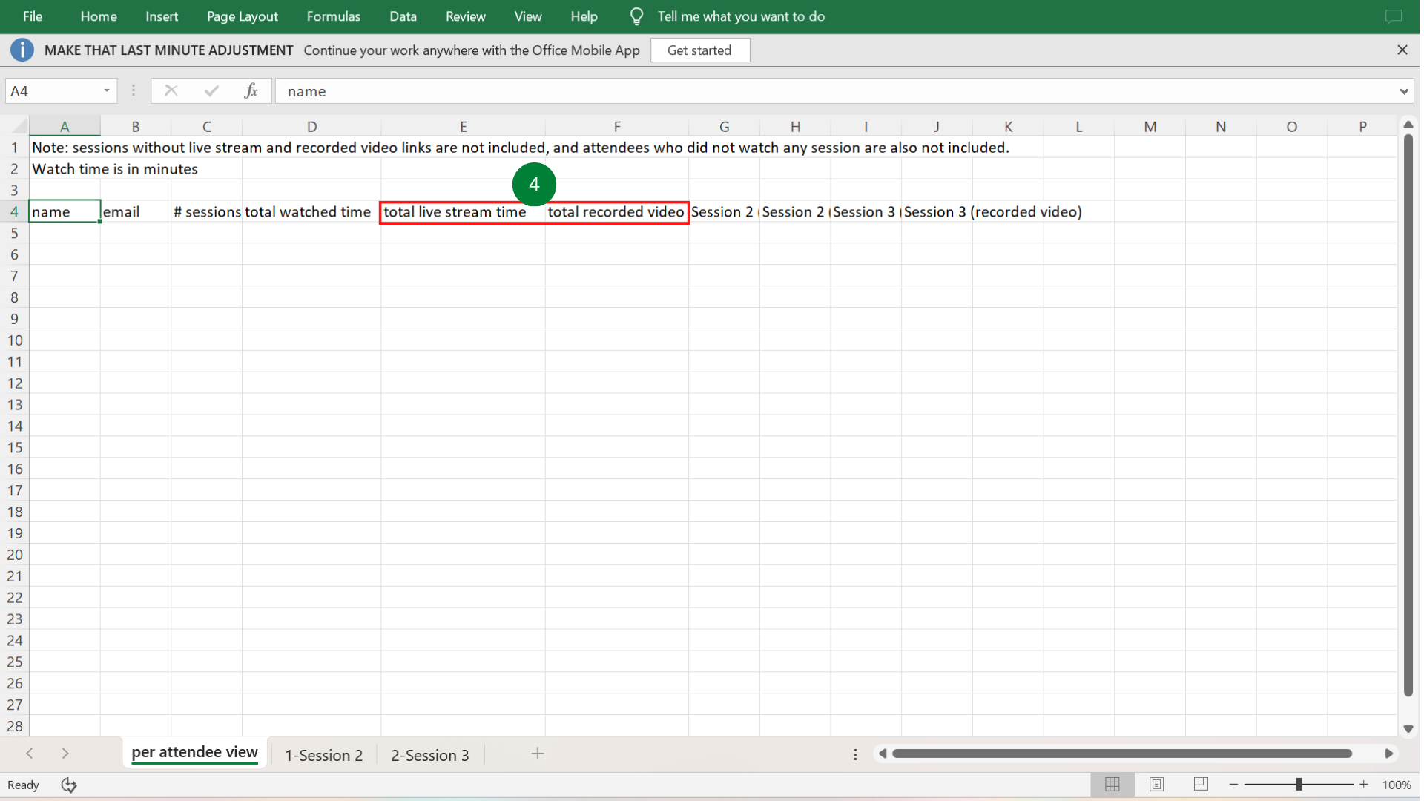The image size is (1424, 801).
Task: Open Page Break Preview from status bar
Action: pos(1201,784)
